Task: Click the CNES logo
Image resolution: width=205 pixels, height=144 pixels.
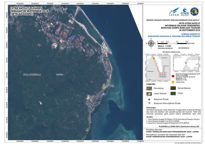Action: tap(185, 12)
